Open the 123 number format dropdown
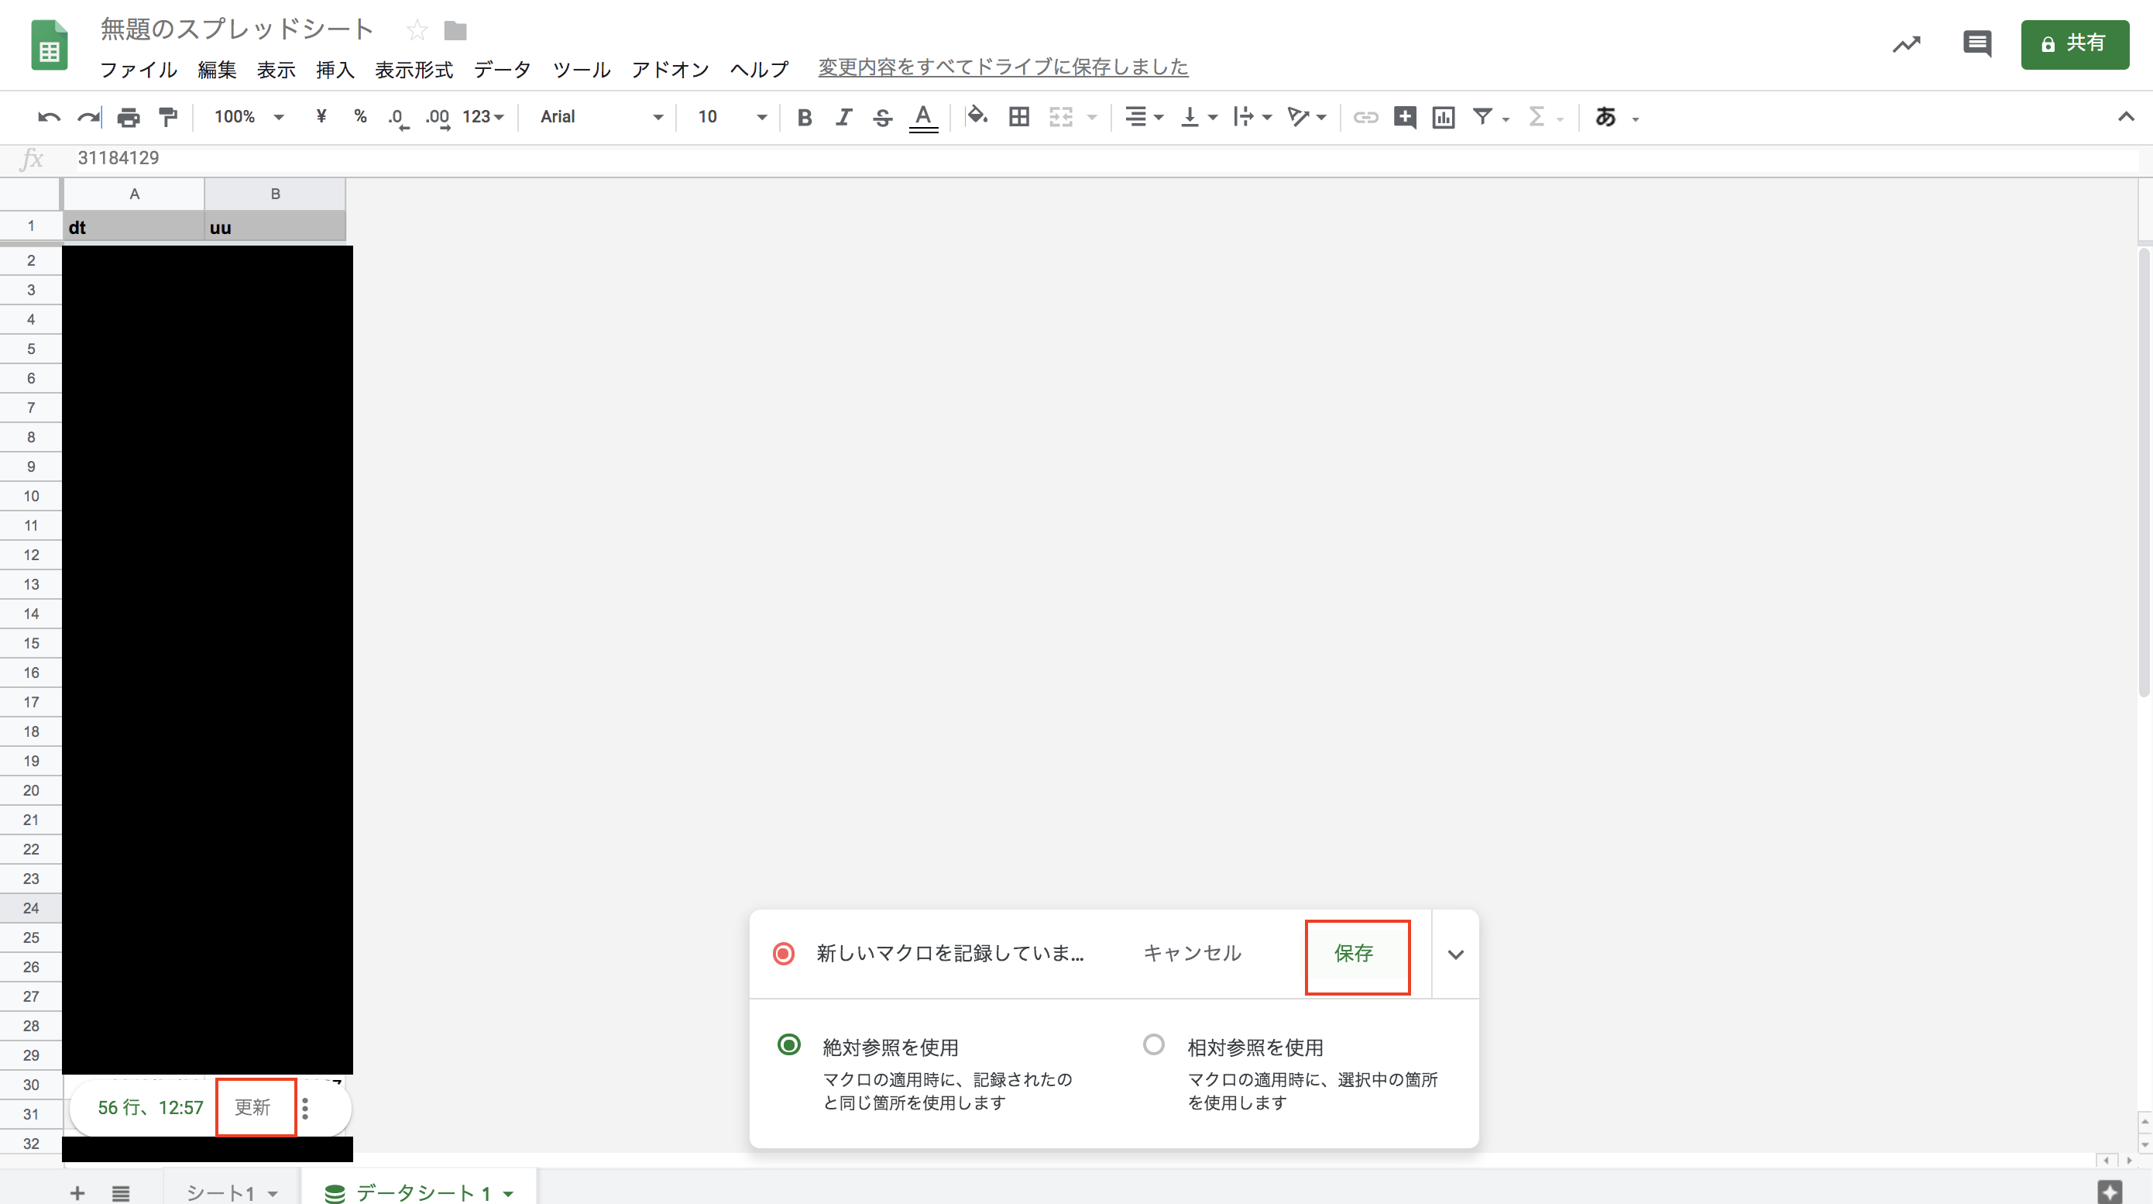 (483, 117)
